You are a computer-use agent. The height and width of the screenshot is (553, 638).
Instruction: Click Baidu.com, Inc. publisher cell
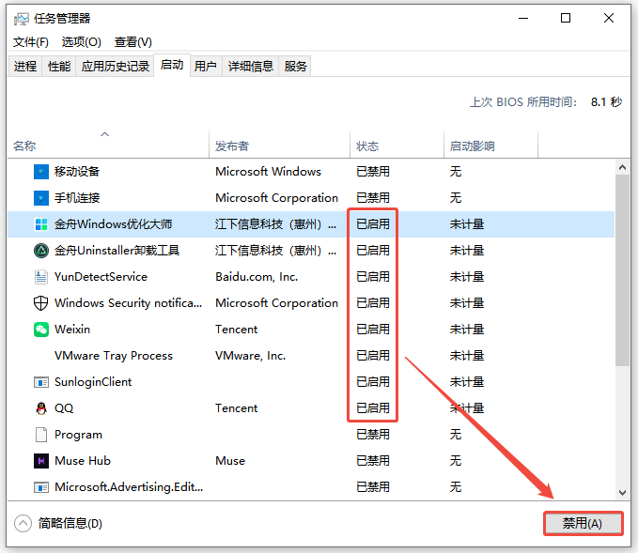[x=257, y=277]
